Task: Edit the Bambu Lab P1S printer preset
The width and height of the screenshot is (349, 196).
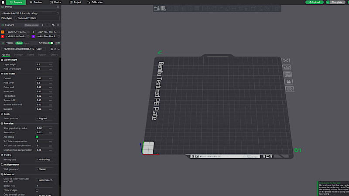Action: click(x=58, y=14)
